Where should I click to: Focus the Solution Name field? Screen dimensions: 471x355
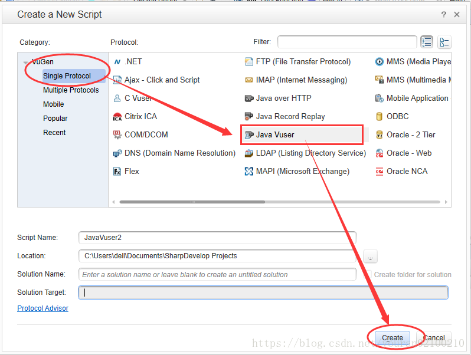point(217,274)
